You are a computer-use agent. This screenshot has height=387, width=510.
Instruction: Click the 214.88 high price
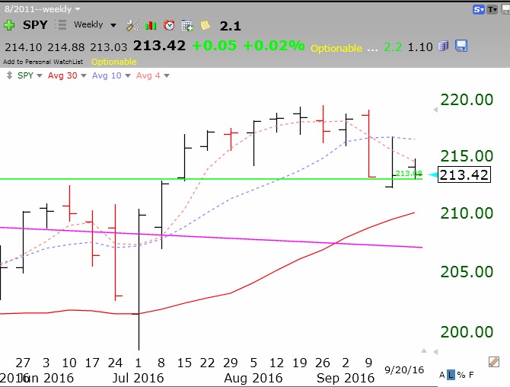coord(66,47)
